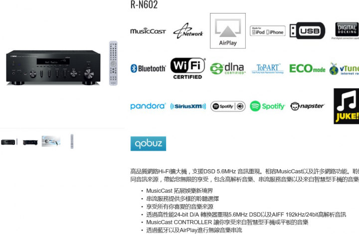Select the rear-panel view thumbnail

click(x=30, y=142)
